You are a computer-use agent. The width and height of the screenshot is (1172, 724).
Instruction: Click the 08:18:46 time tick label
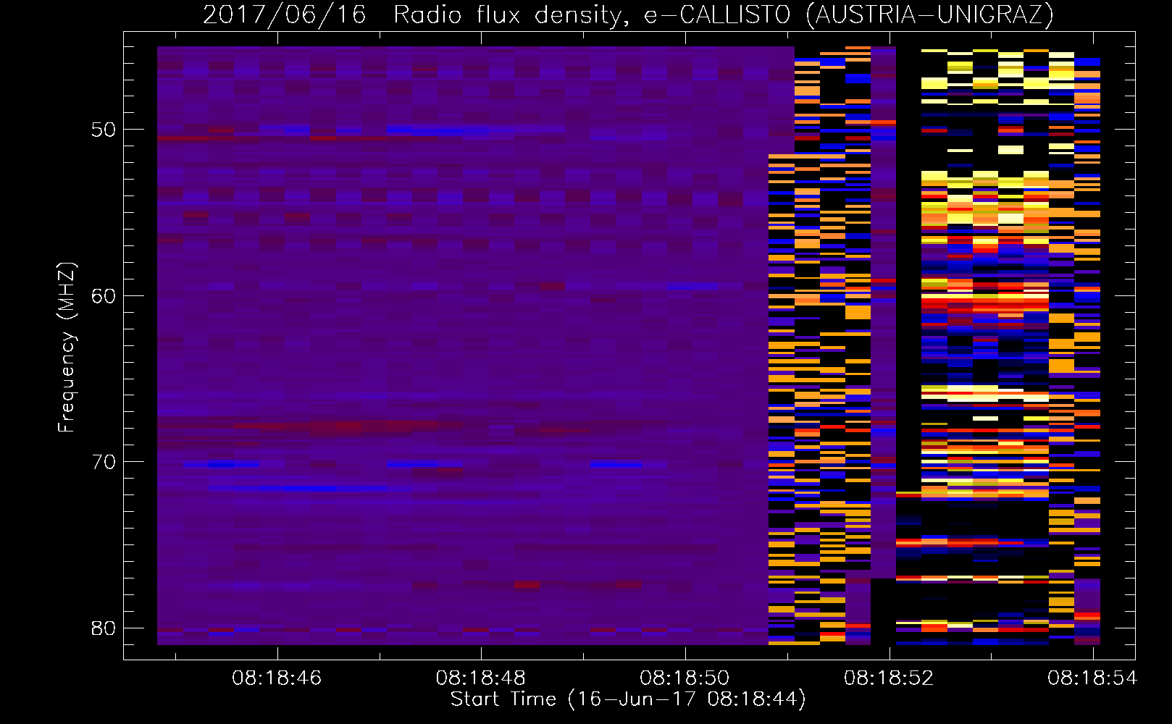point(277,678)
